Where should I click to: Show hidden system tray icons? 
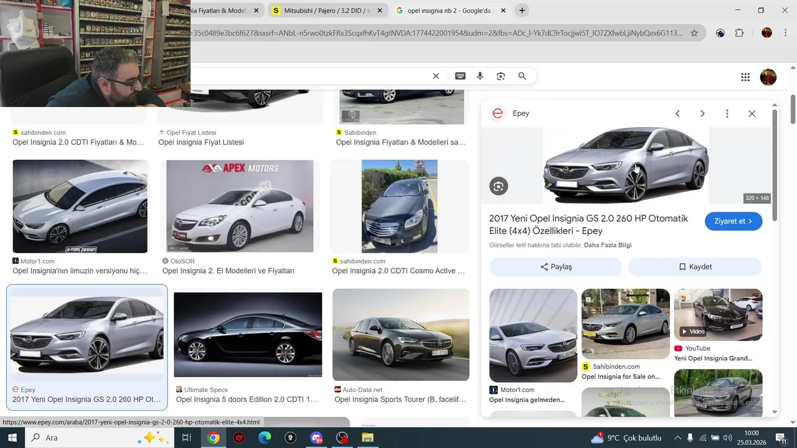coord(678,438)
